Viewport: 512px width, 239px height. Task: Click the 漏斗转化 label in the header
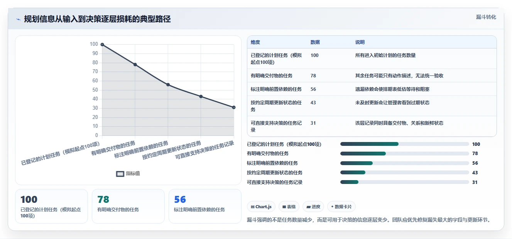486,17
